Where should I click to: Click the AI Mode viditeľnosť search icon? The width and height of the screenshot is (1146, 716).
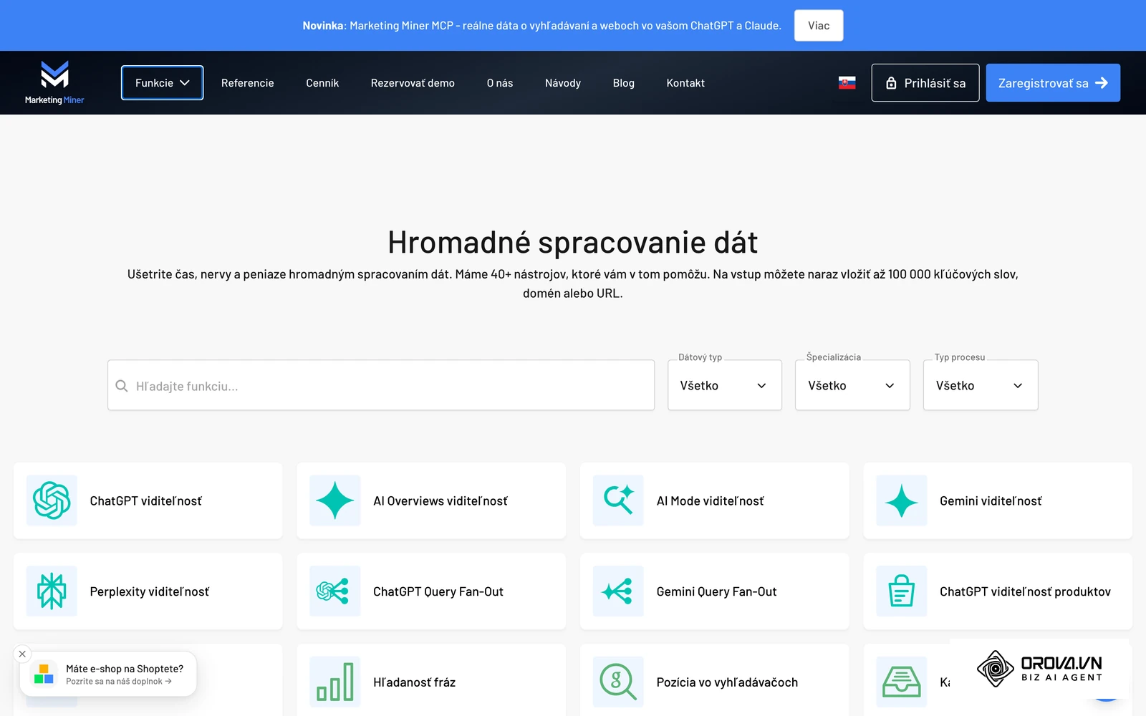[618, 500]
